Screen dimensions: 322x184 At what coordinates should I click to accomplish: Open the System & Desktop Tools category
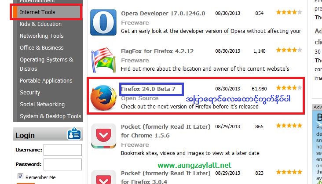coord(51,116)
